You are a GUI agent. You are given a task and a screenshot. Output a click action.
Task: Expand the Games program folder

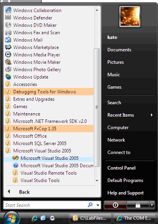tap(49, 107)
